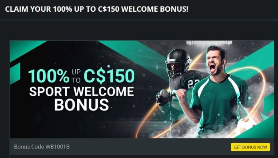Click the American football player's black helmet
This screenshot has height=158, width=278.
tap(178, 62)
